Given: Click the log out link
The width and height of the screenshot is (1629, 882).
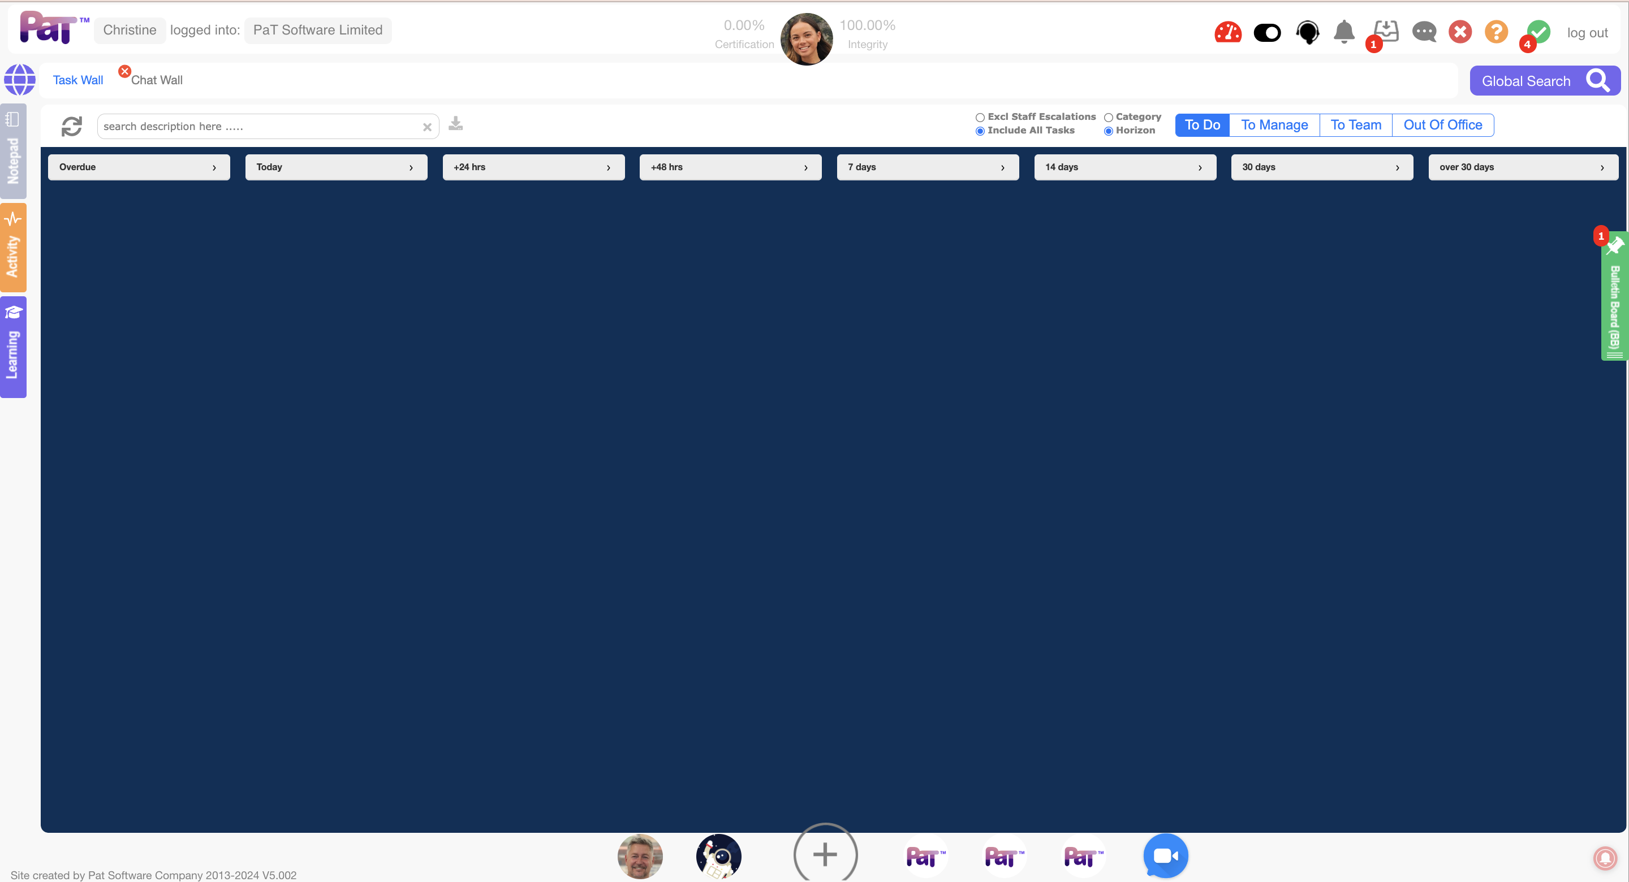Looking at the screenshot, I should [x=1587, y=33].
